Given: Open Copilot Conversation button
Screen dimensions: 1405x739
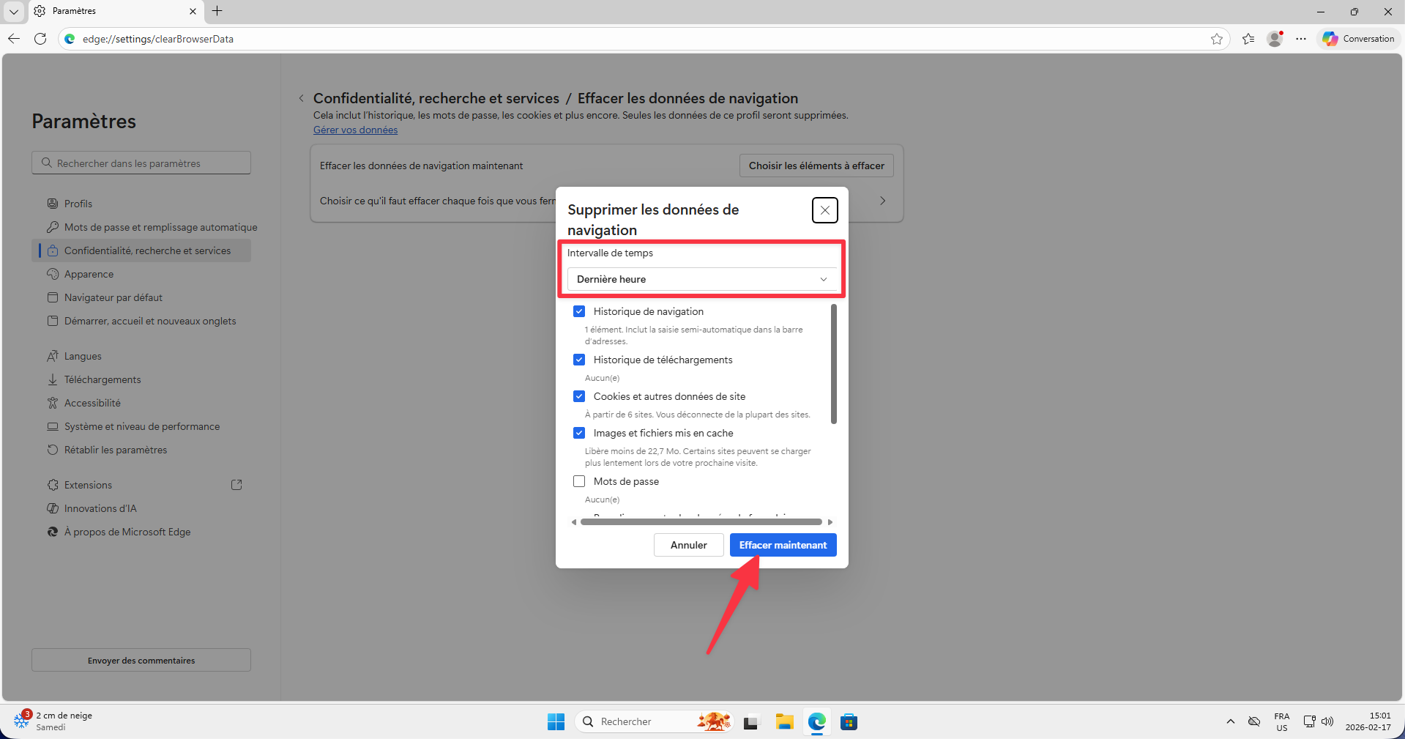Looking at the screenshot, I should point(1359,39).
